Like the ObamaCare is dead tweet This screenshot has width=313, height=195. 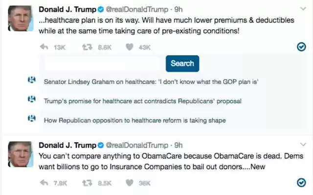[x=130, y=183]
